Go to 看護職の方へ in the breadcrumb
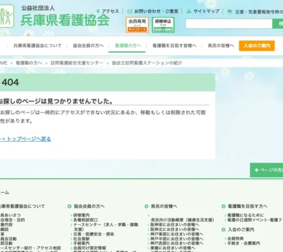The image size is (283, 252). tap(29, 63)
